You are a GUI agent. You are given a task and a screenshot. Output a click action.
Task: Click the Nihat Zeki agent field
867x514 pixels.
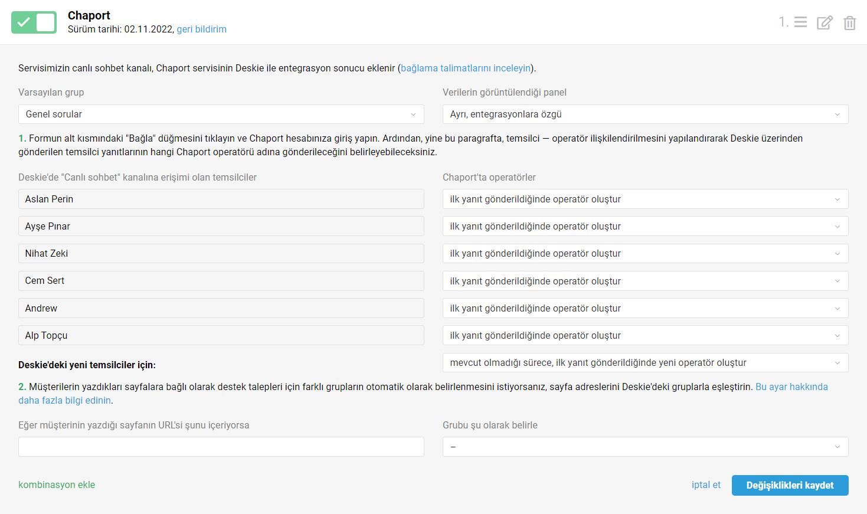[221, 253]
